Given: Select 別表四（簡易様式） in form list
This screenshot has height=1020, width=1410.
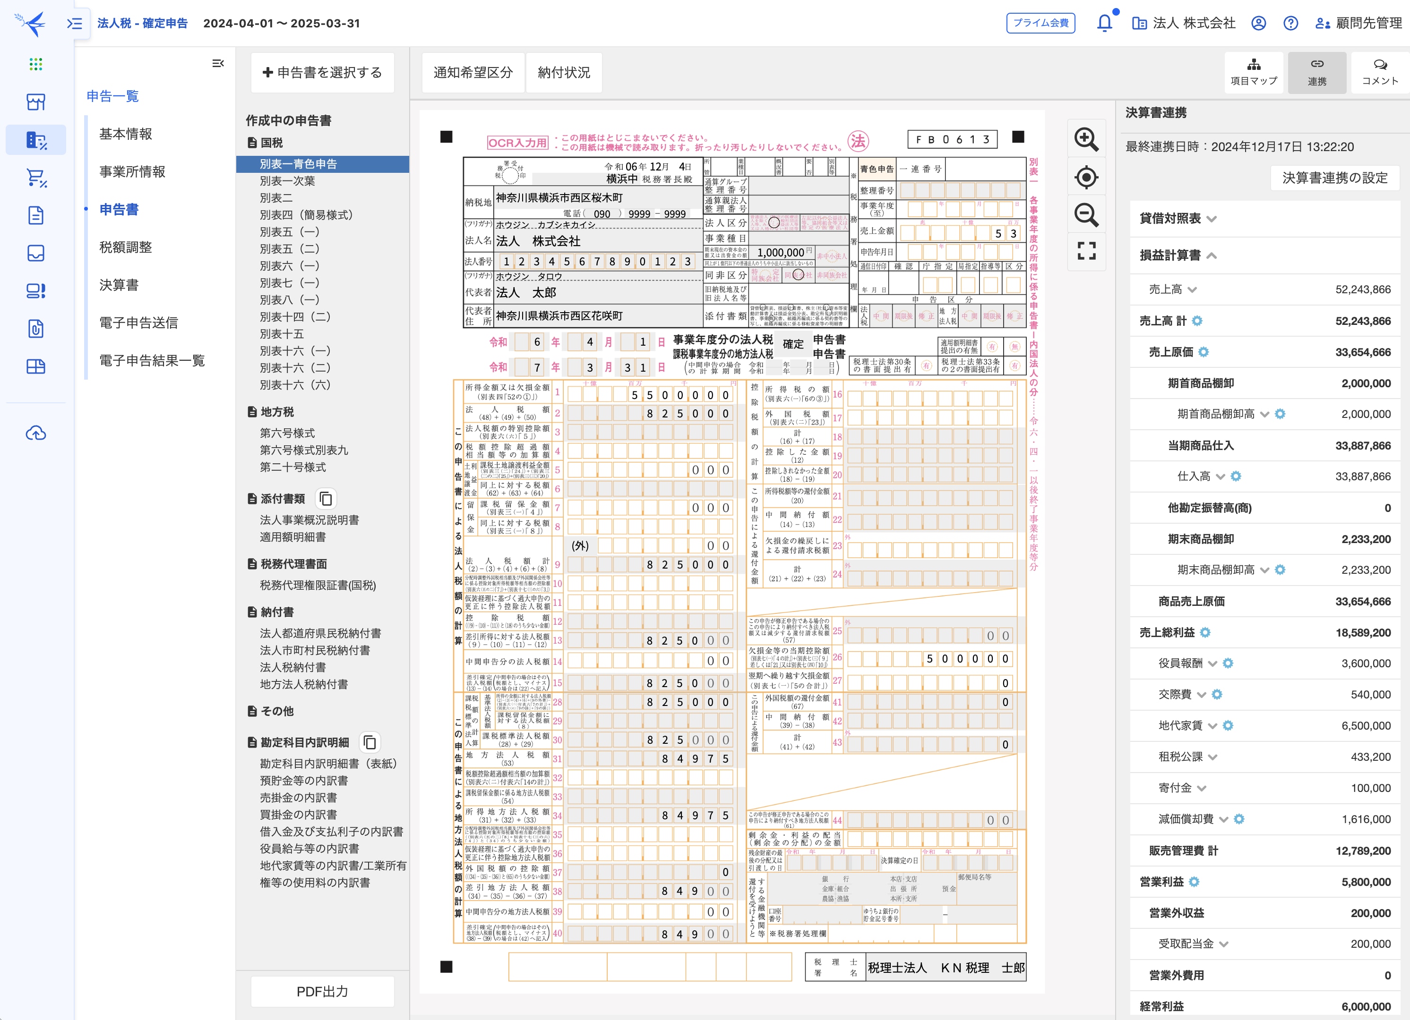Looking at the screenshot, I should tap(306, 215).
